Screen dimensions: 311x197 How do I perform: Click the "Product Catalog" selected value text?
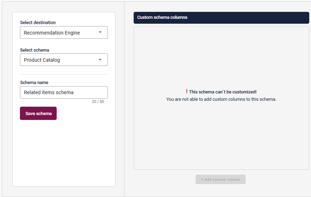coord(42,60)
